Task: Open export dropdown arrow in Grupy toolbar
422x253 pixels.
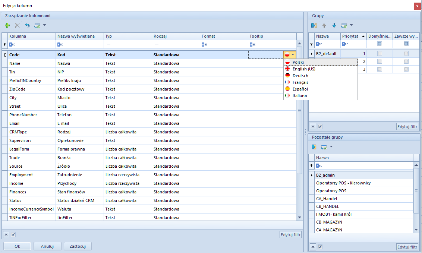Action: [351, 25]
